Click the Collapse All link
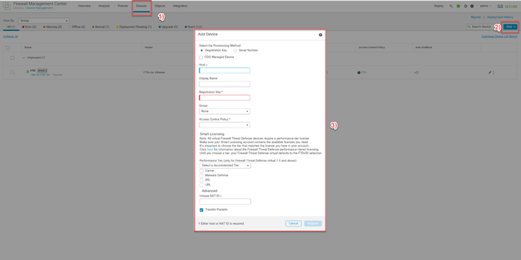Viewport: 521px width, 260px height. point(10,37)
